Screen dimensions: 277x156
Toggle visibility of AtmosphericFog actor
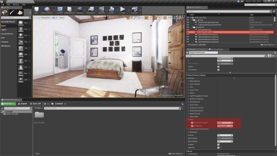[188, 30]
